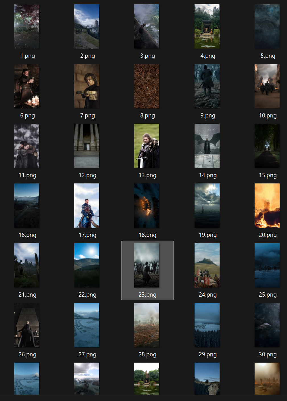Pick the 11.png thumbnail image
The image size is (287, 401).
coord(27,146)
